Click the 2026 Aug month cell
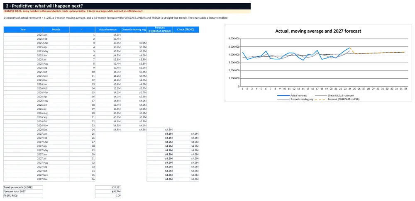This screenshot has height=201, width=415. point(56,113)
